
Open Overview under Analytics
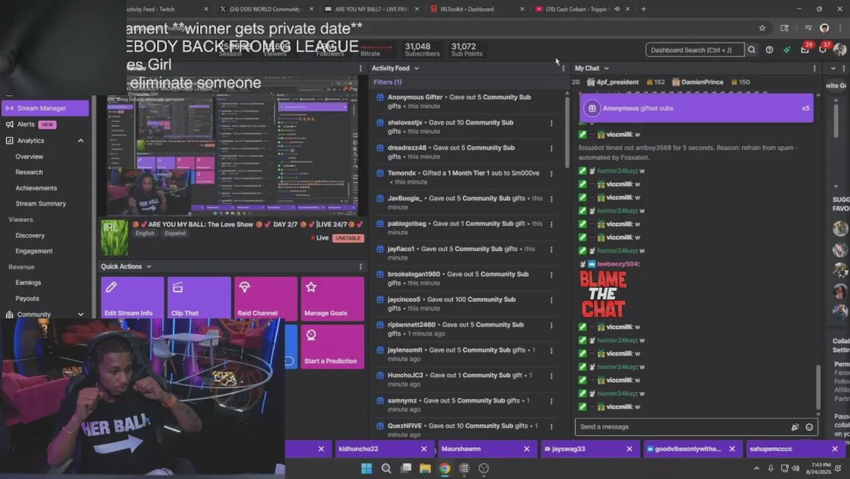[x=29, y=156]
